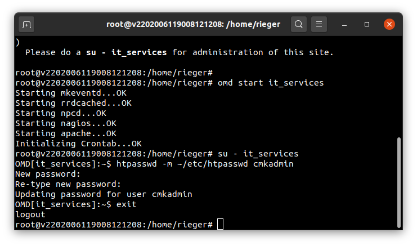Click the 'Re-type new password:' line
417x246 pixels.
68,184
